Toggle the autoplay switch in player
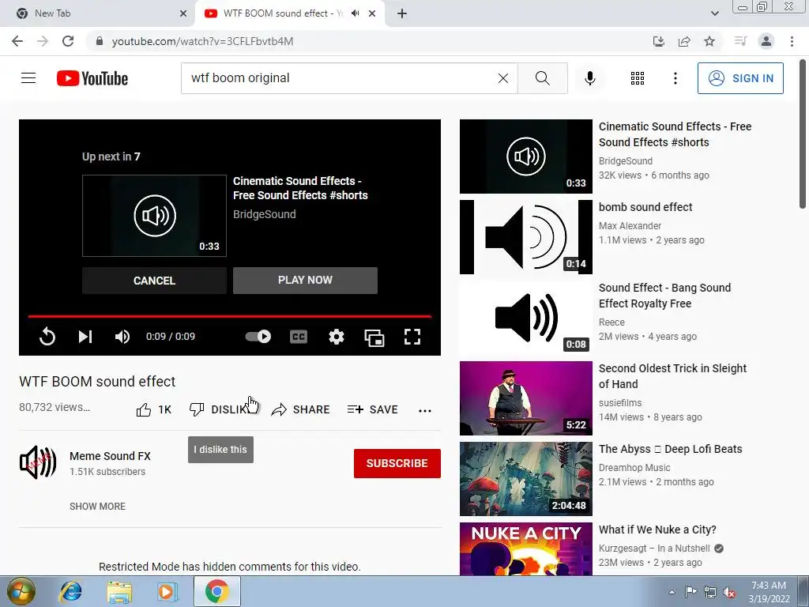Screen dimensions: 809x607 point(258,337)
